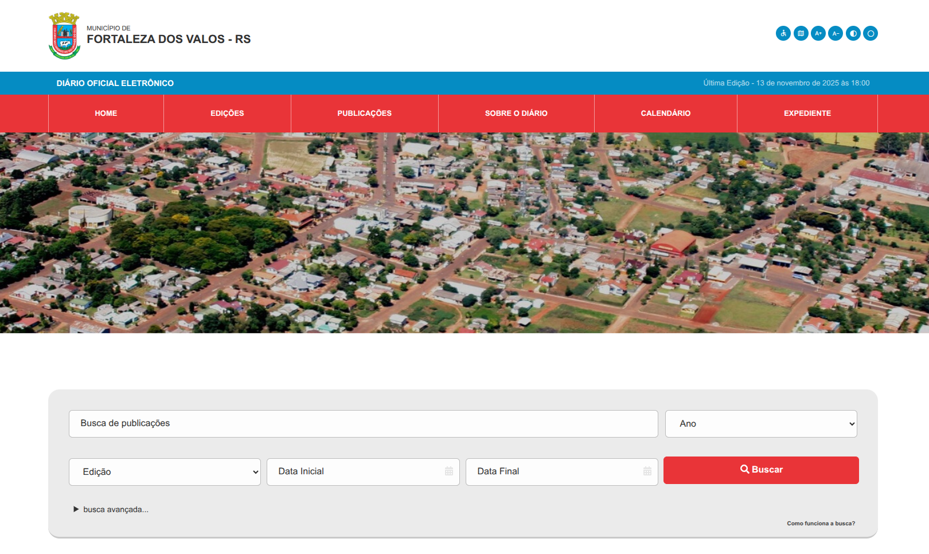Open the wheelchair accessibility icon

[x=783, y=33]
